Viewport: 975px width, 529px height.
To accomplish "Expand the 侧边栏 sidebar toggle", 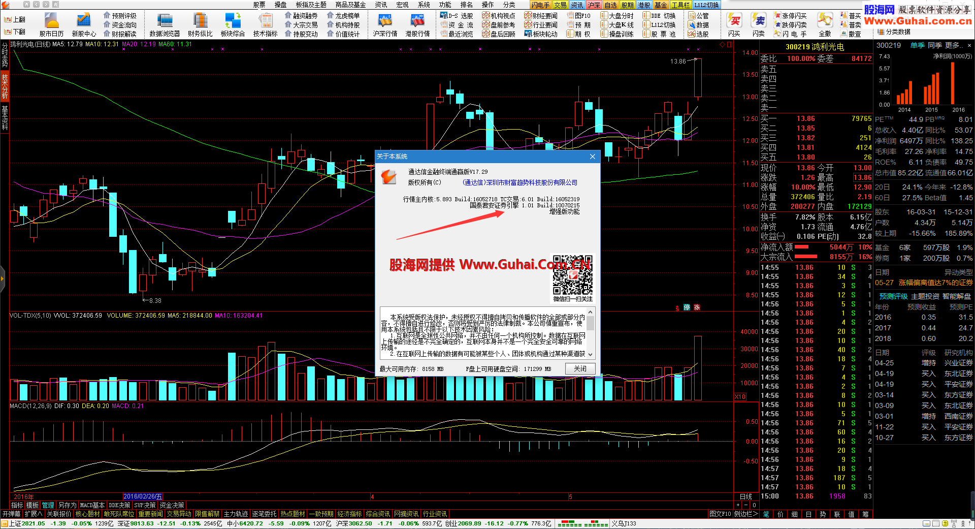I will (745, 514).
